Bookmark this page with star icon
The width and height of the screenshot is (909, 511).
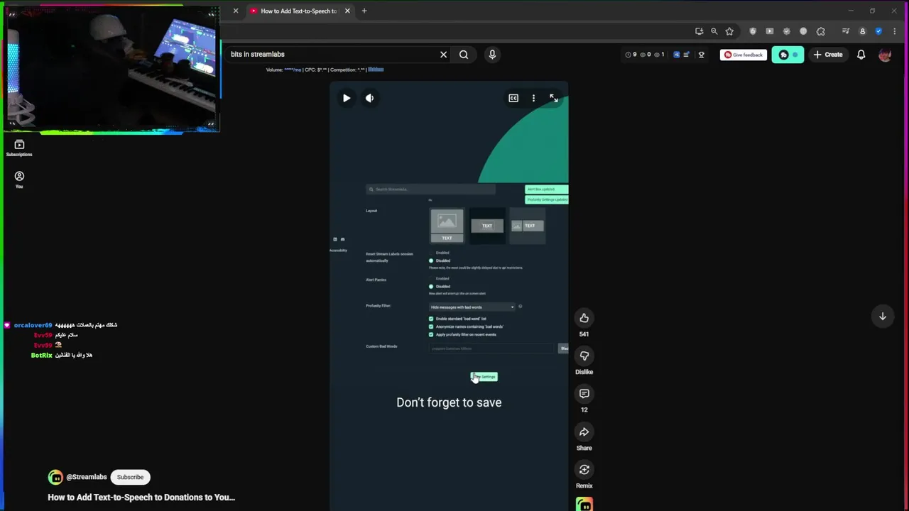[x=729, y=31]
